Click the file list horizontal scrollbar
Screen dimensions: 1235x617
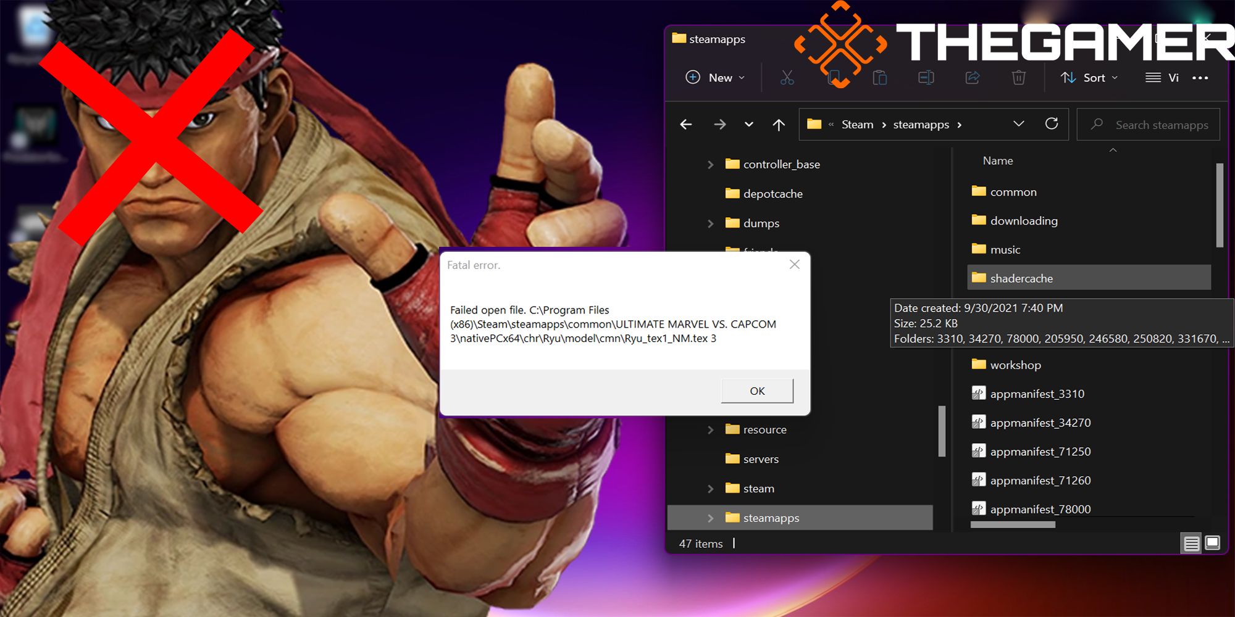point(1013,525)
